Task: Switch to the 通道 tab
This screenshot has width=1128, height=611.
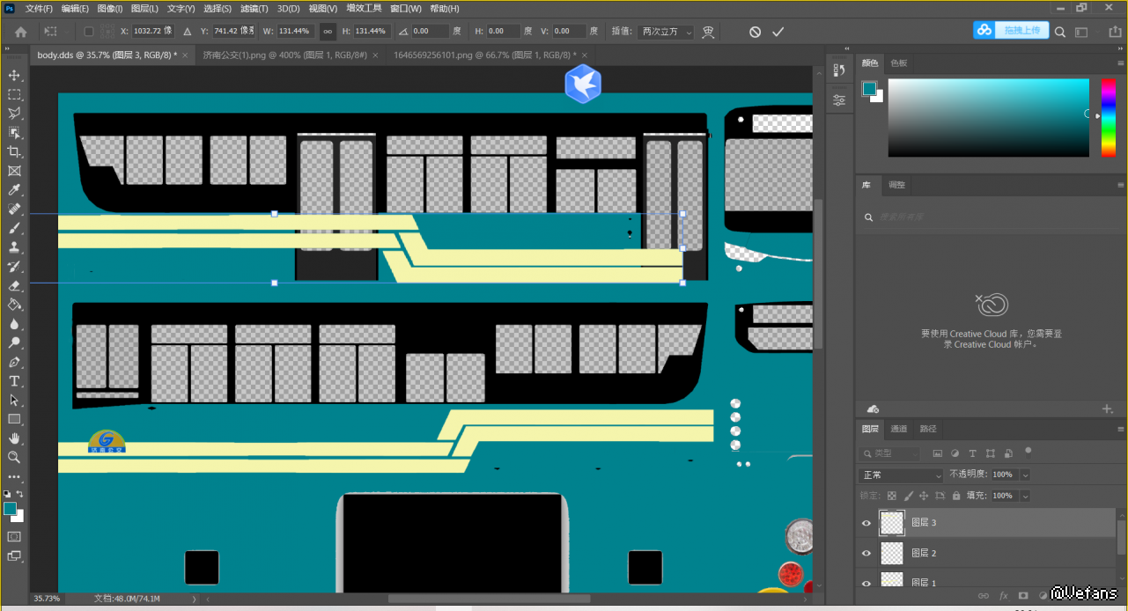Action: 899,429
